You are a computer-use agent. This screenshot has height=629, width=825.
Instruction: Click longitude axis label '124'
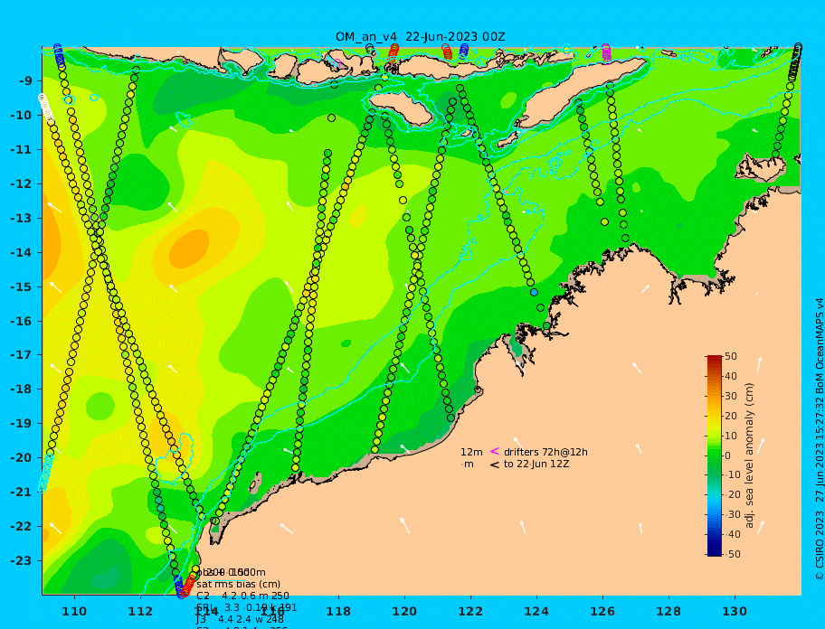coord(536,611)
